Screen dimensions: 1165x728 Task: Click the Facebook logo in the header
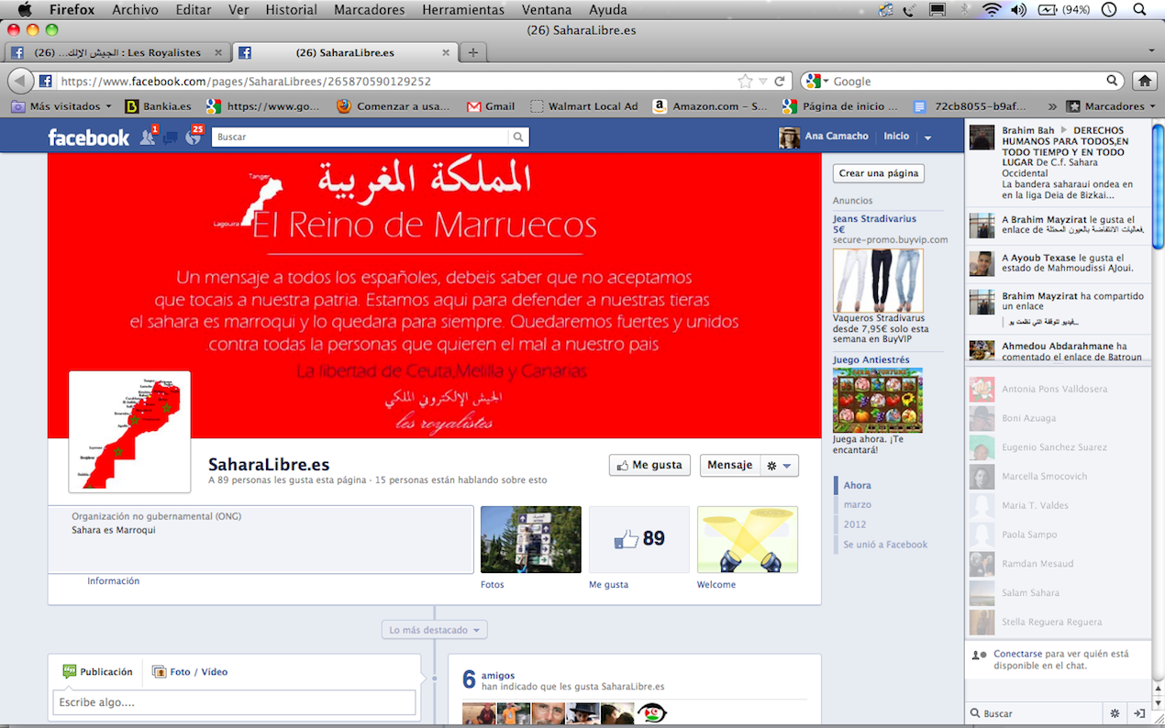point(89,138)
